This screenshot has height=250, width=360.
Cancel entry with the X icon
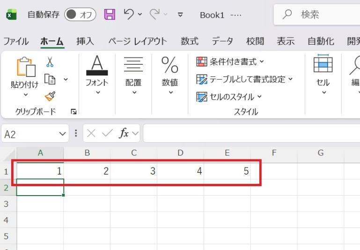91,133
